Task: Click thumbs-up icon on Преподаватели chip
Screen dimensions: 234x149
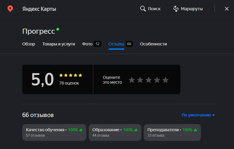Action: point(195,130)
